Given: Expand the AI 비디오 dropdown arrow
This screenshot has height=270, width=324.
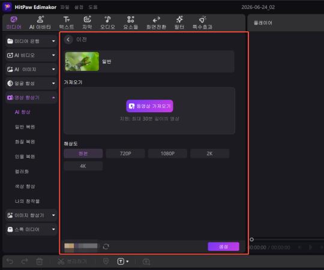Looking at the screenshot, I should click(53, 55).
